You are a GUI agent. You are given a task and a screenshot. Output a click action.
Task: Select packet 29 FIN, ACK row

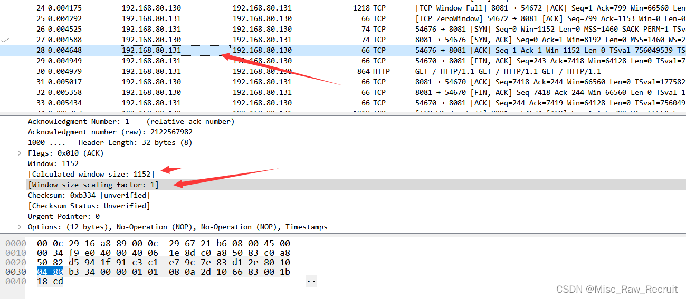tap(343, 61)
